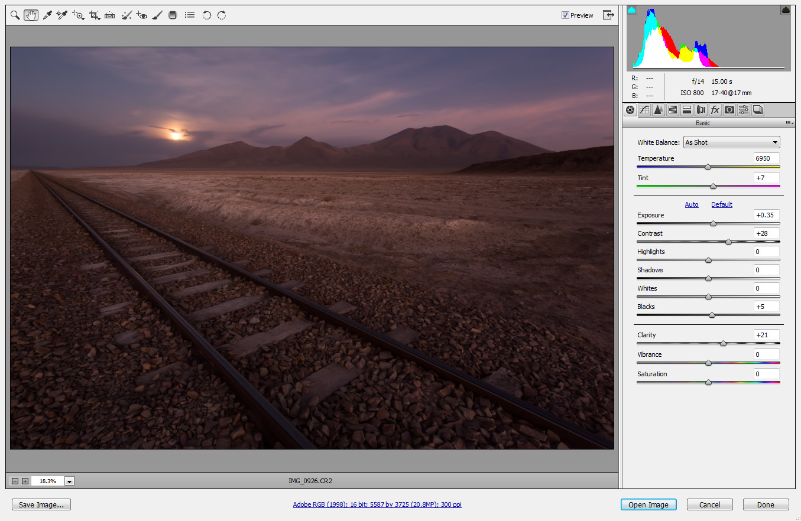Image resolution: width=801 pixels, height=521 pixels.
Task: Switch to the Lens Corrections panel tab
Action: coord(701,109)
